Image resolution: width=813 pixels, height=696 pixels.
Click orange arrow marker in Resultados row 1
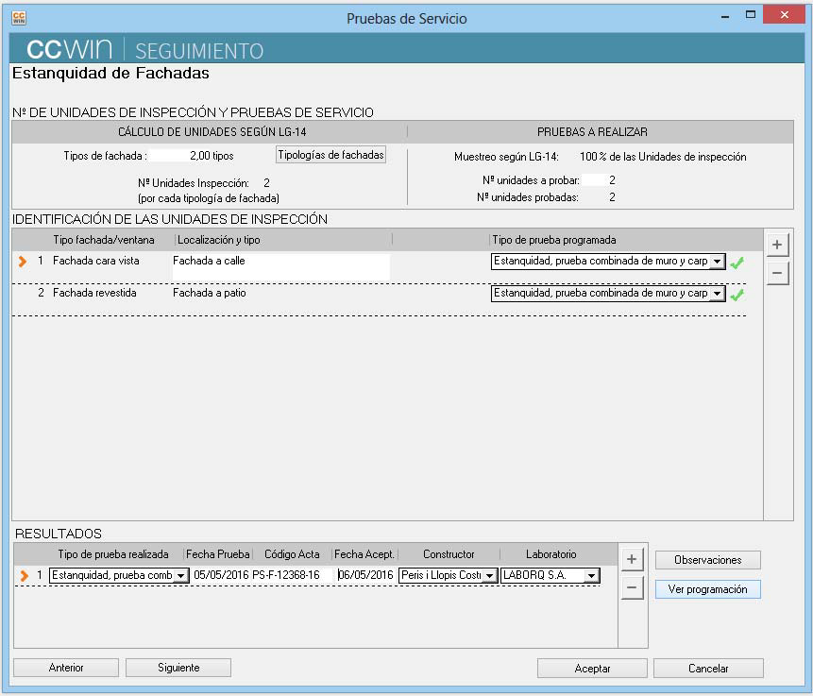coord(24,575)
